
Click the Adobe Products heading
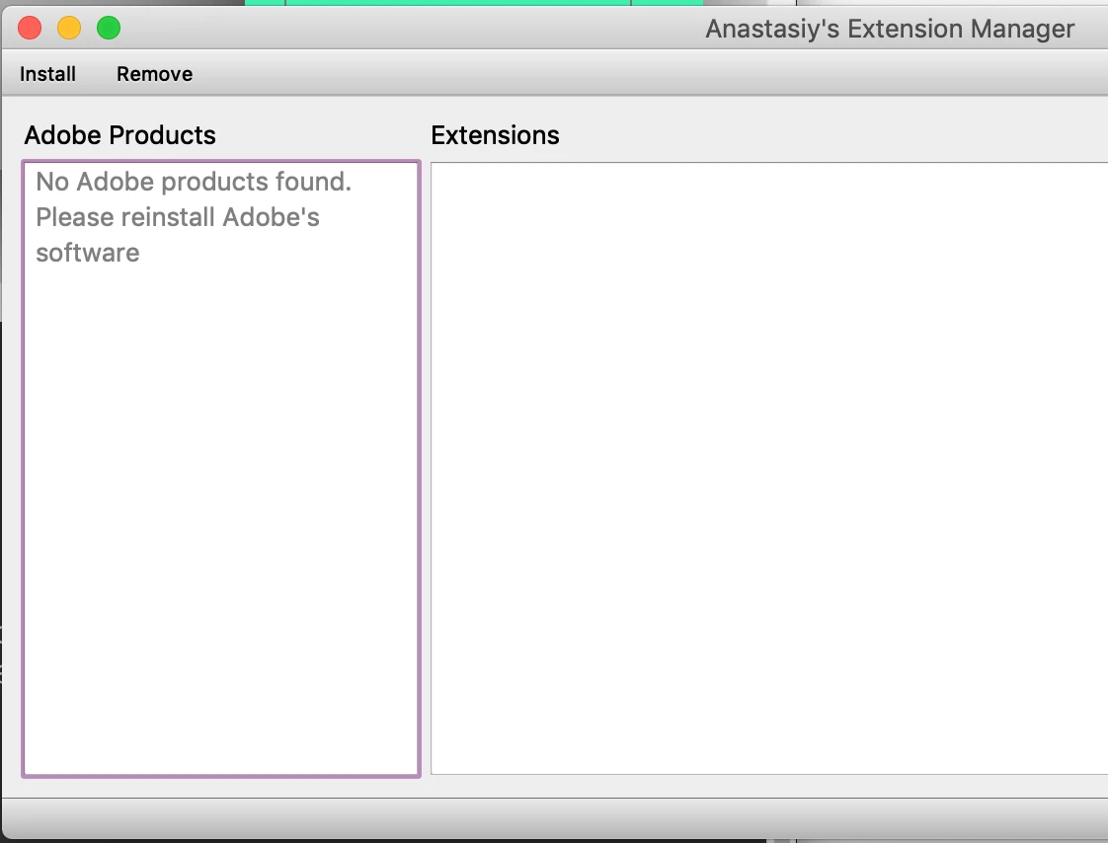click(x=120, y=135)
